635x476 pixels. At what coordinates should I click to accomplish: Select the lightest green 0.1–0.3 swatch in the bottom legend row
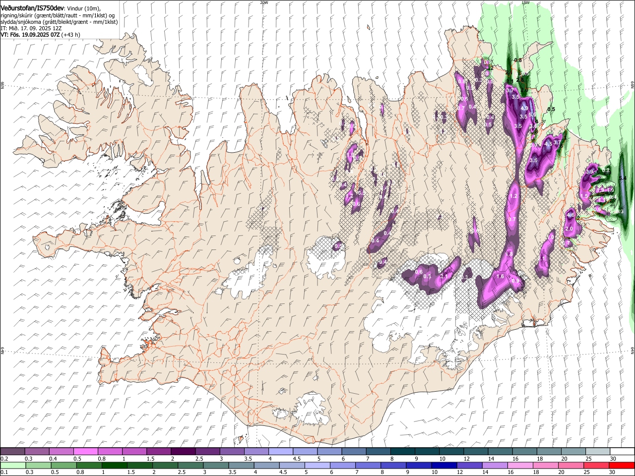12,465
